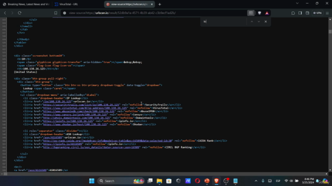This screenshot has width=332, height=186.
Task: Jump to previous find-in-page match
Action: tap(252, 22)
